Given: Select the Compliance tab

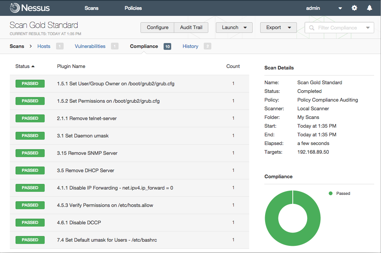Looking at the screenshot, I should pyautogui.click(x=144, y=46).
